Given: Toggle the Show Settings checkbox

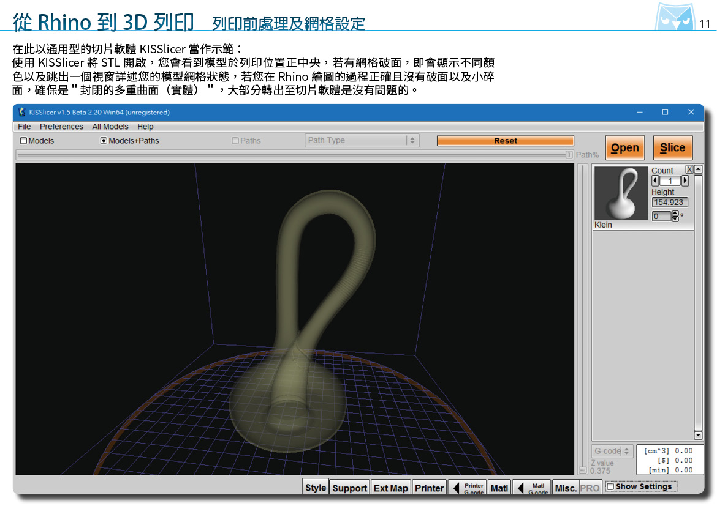Looking at the screenshot, I should 610,487.
